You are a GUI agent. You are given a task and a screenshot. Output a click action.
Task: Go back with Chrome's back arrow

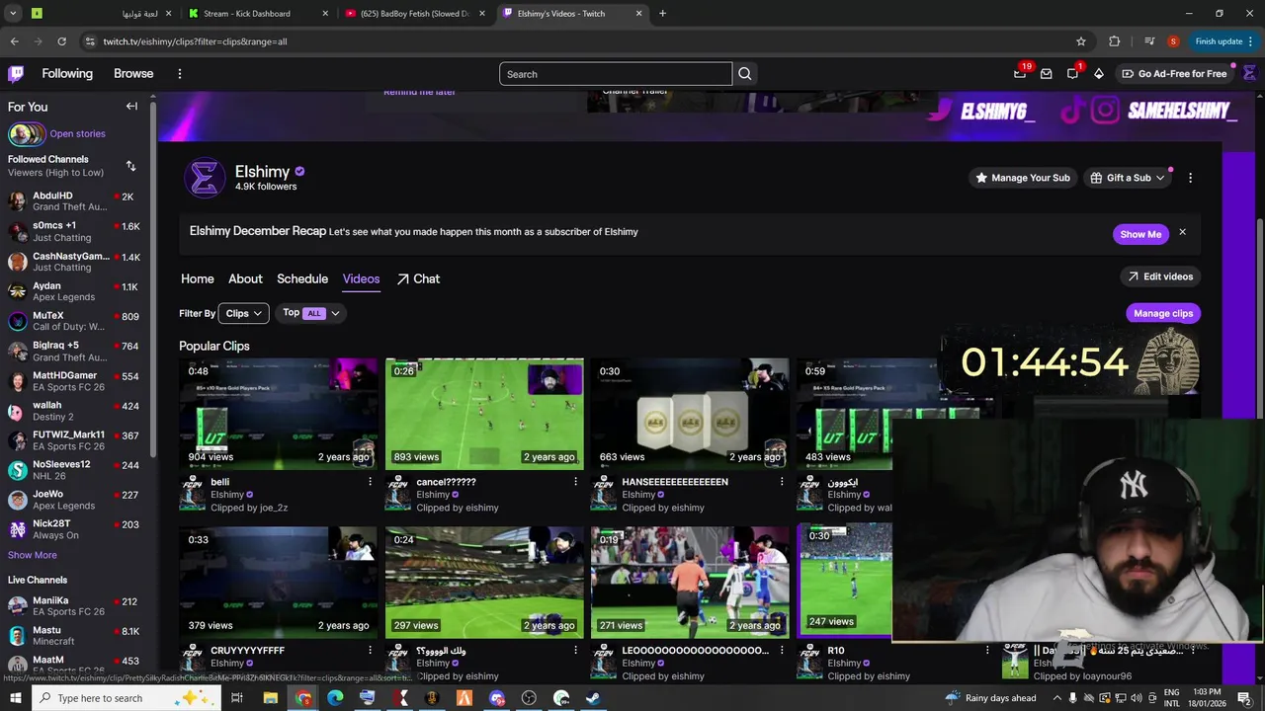14,41
